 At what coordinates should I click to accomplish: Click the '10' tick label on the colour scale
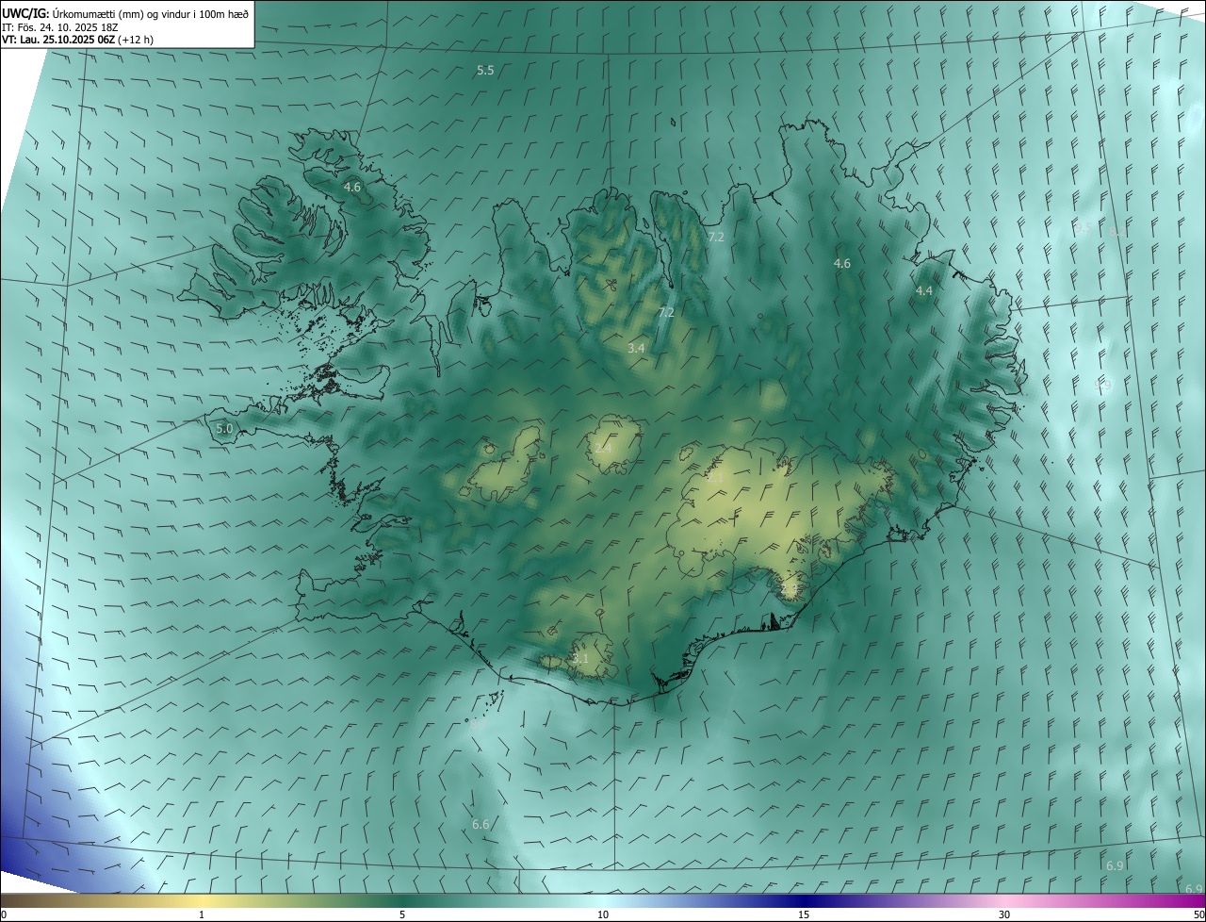pos(603,914)
